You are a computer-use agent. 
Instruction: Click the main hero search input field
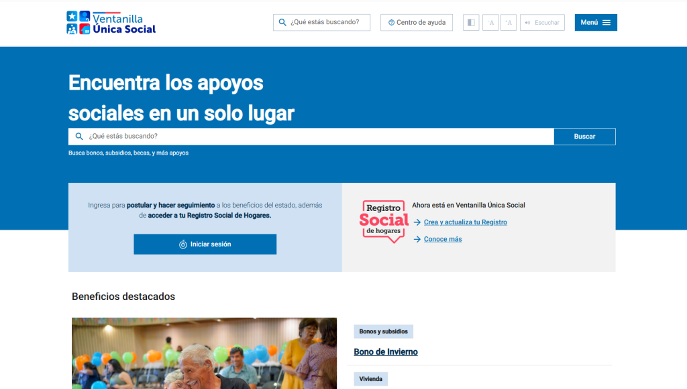tap(311, 137)
